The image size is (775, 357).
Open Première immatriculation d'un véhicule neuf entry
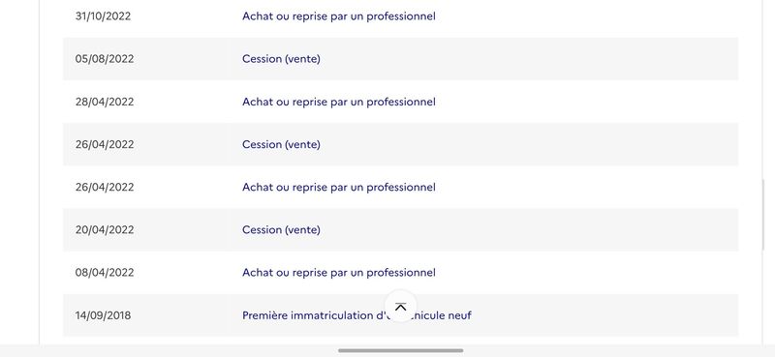point(356,315)
